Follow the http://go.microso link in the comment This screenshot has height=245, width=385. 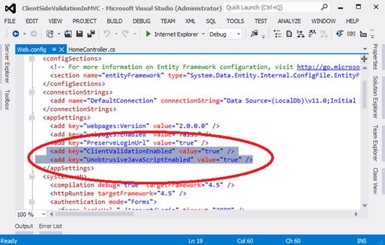point(328,67)
